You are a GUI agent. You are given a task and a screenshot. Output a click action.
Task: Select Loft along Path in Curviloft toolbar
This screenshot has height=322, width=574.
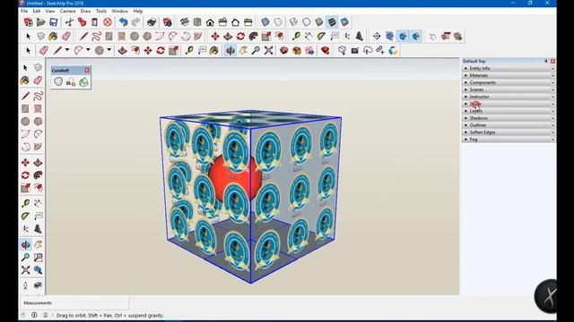[71, 81]
